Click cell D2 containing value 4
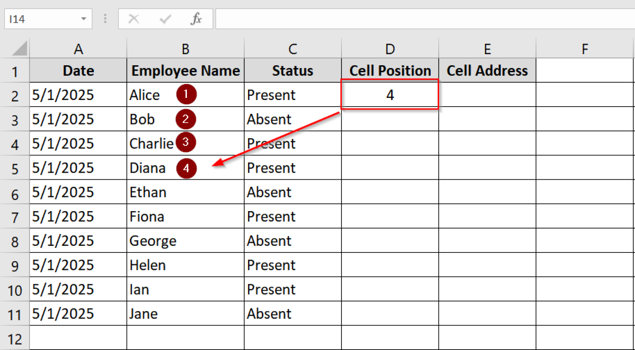 coord(389,95)
